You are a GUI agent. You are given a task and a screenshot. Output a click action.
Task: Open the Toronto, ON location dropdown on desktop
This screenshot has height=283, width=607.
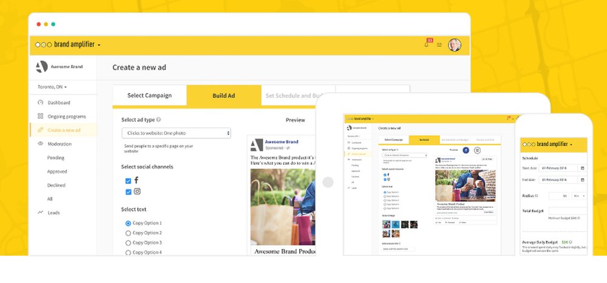click(x=52, y=87)
